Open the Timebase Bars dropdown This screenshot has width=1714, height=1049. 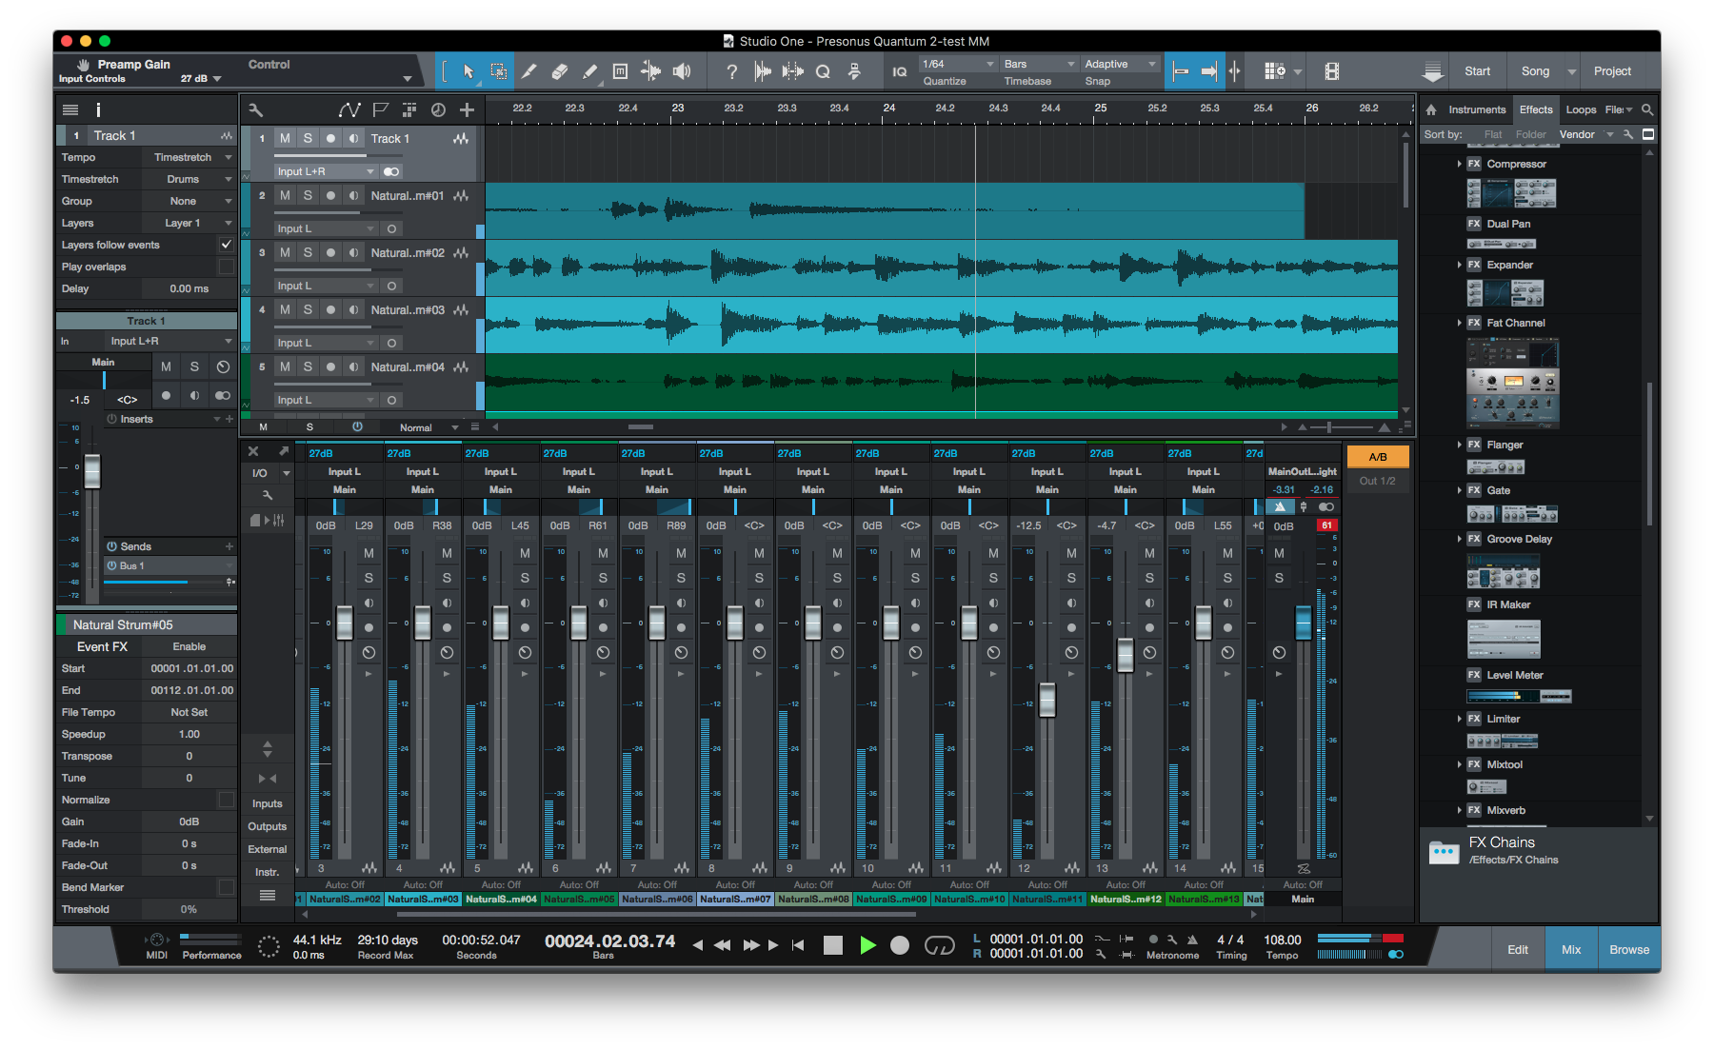(x=1040, y=64)
